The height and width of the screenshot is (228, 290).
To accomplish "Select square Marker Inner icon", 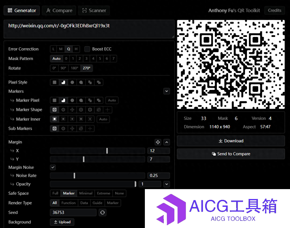I will (x=55, y=119).
